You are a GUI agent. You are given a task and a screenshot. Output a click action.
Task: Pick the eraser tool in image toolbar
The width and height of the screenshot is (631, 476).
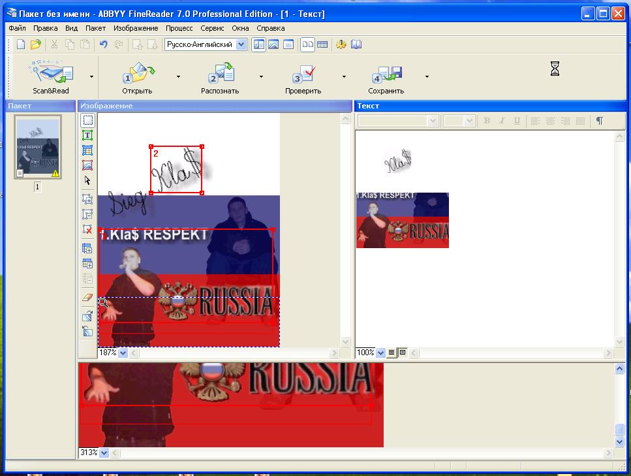pos(87,297)
